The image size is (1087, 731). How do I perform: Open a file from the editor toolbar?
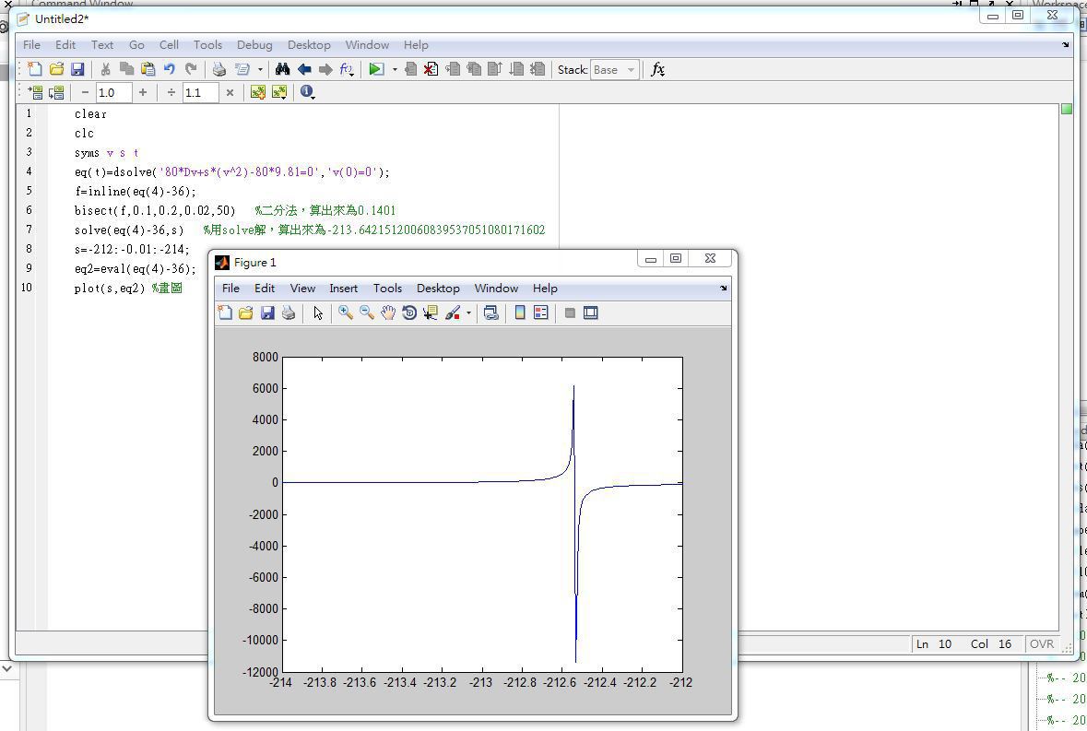[x=56, y=69]
